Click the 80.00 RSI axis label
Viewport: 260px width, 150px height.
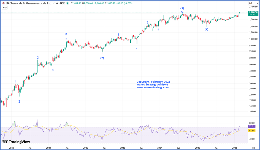252,123
